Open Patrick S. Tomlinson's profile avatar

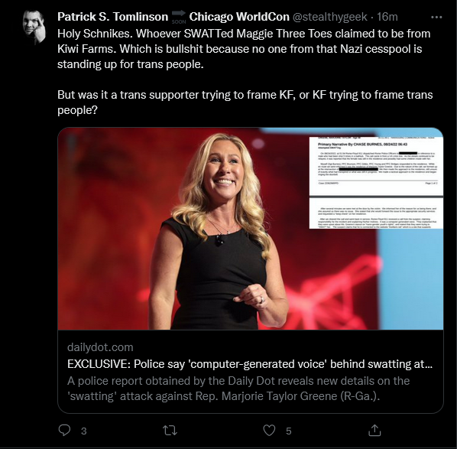[34, 27]
